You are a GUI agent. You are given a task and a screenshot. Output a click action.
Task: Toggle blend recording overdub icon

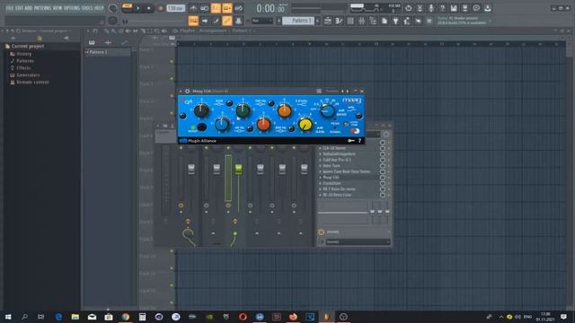coord(227,8)
